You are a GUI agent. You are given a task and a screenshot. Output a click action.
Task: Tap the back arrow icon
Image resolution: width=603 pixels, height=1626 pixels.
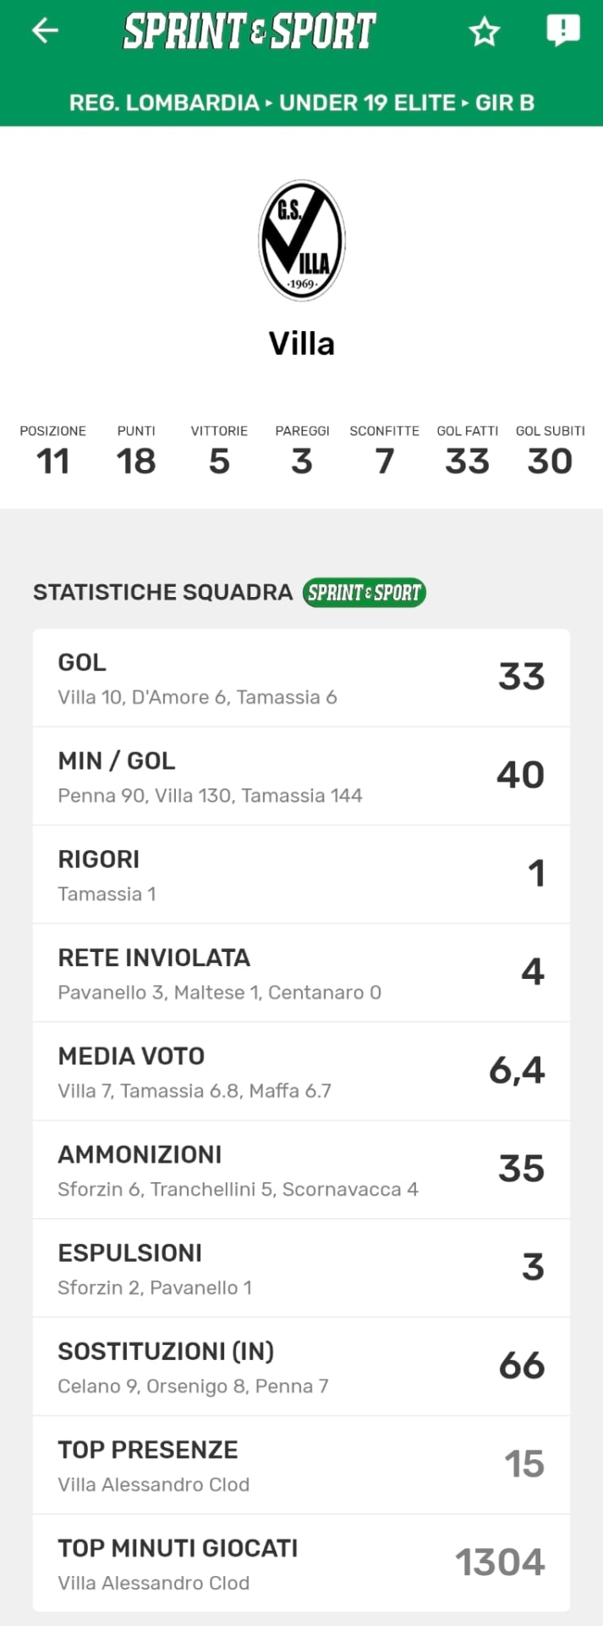pos(45,31)
